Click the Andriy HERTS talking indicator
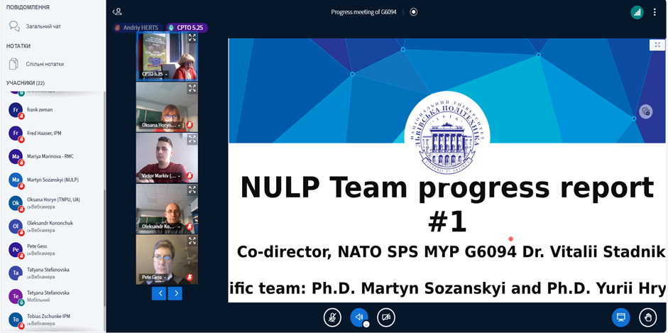Screen dimensions: 668x333 tap(138, 28)
